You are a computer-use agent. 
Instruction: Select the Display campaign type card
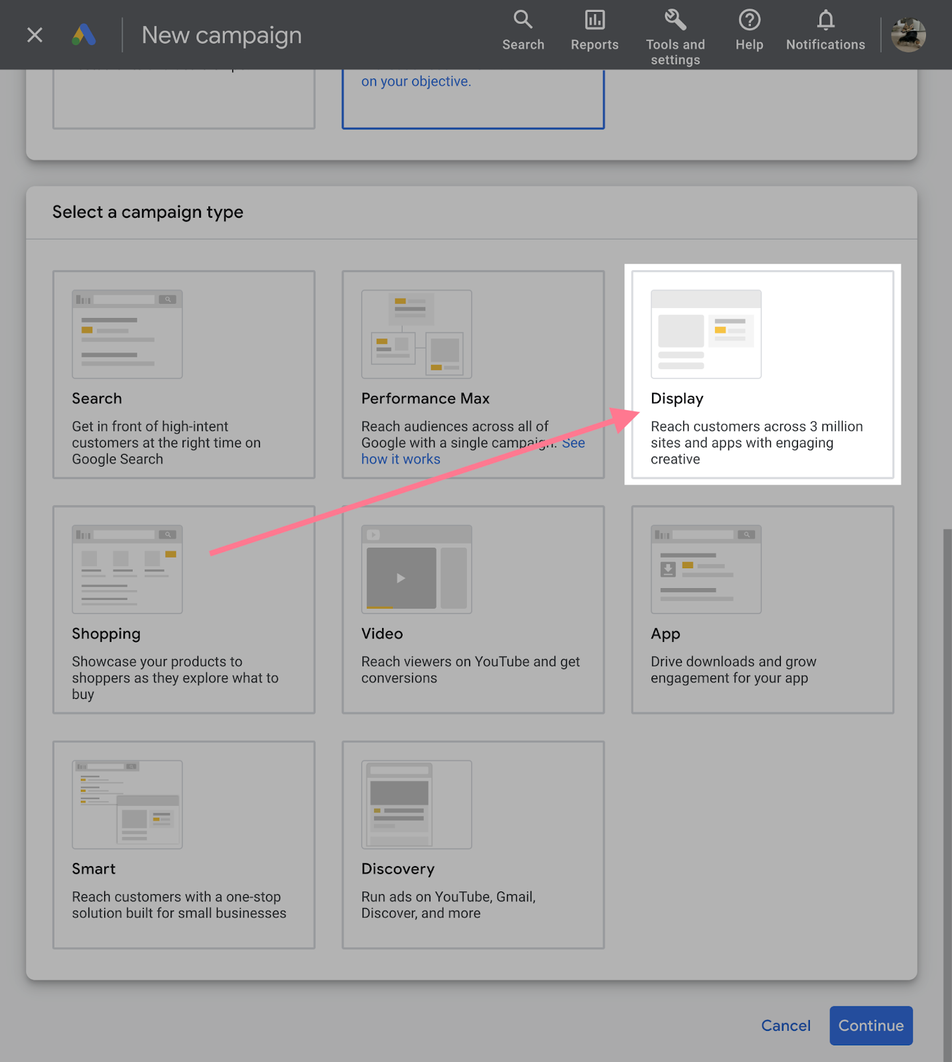click(762, 374)
